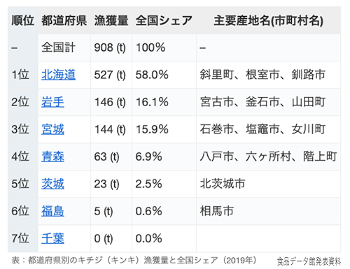
Task: Click the 北茨城市 cell
Action: point(268,184)
